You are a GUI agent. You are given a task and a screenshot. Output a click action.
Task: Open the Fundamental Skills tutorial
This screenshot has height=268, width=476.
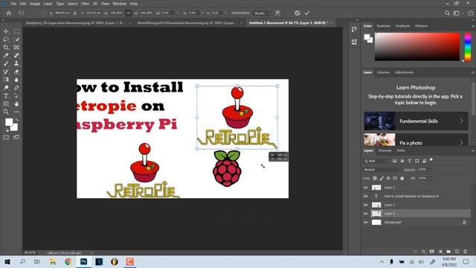tap(416, 121)
